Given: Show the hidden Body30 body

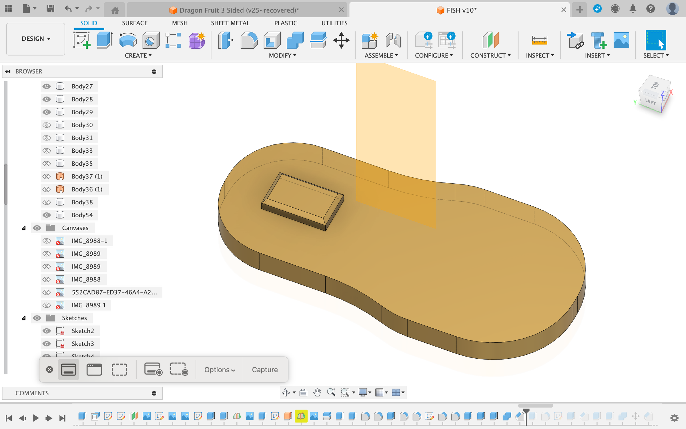Looking at the screenshot, I should click(x=47, y=125).
